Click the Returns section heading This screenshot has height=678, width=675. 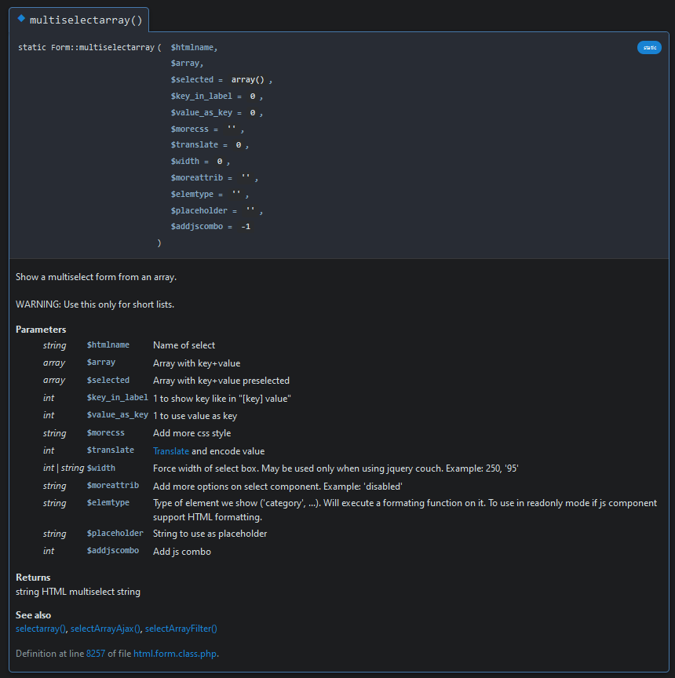tap(33, 578)
